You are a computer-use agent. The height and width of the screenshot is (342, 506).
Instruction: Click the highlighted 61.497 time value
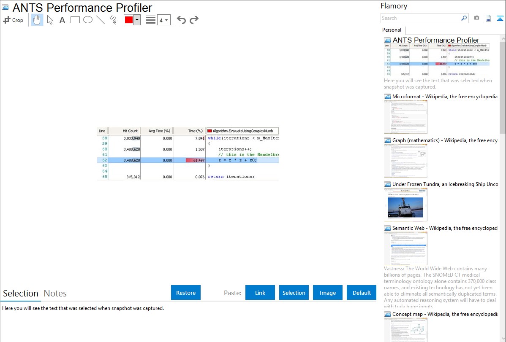tap(195, 160)
